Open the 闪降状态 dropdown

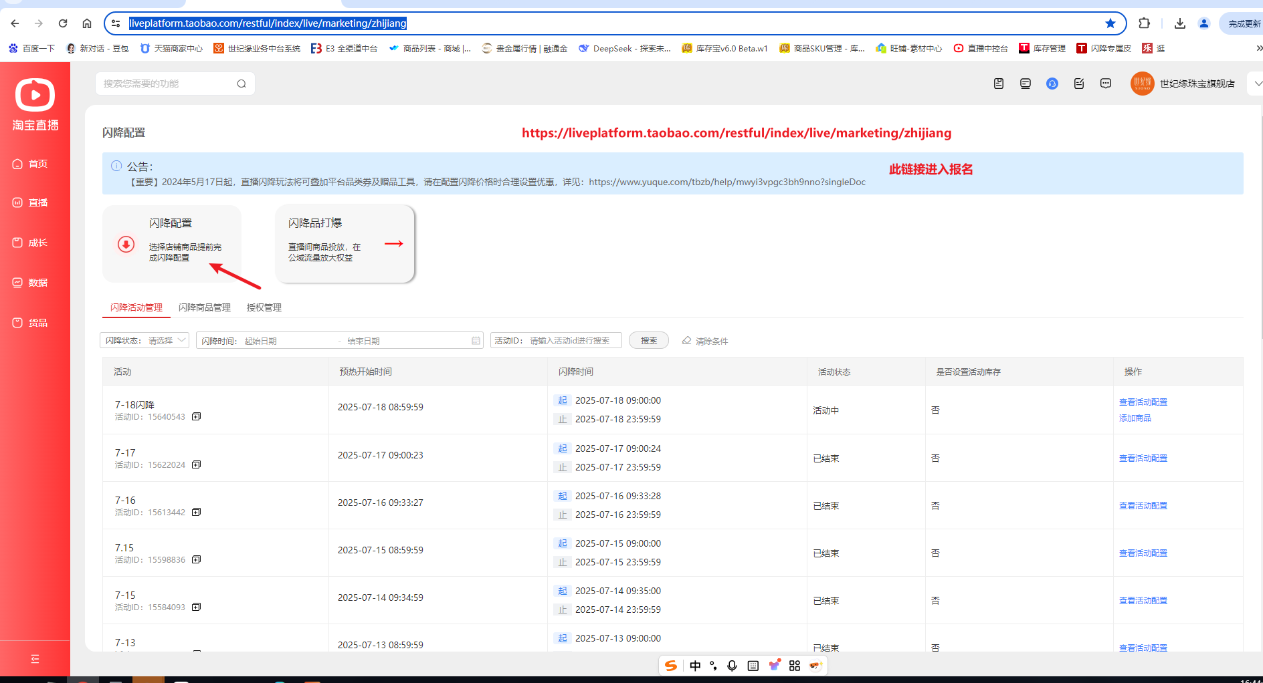(144, 341)
